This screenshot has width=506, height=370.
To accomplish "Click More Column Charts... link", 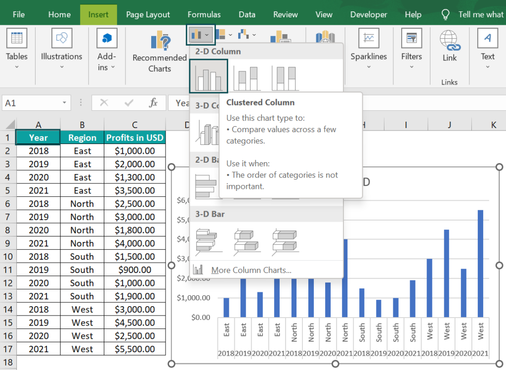I will 251,270.
